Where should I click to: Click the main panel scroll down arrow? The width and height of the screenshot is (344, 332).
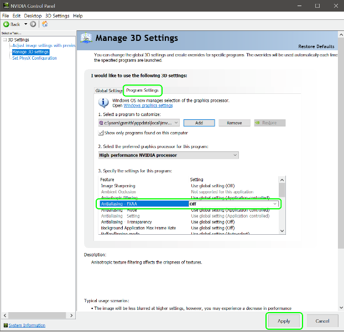click(x=341, y=308)
